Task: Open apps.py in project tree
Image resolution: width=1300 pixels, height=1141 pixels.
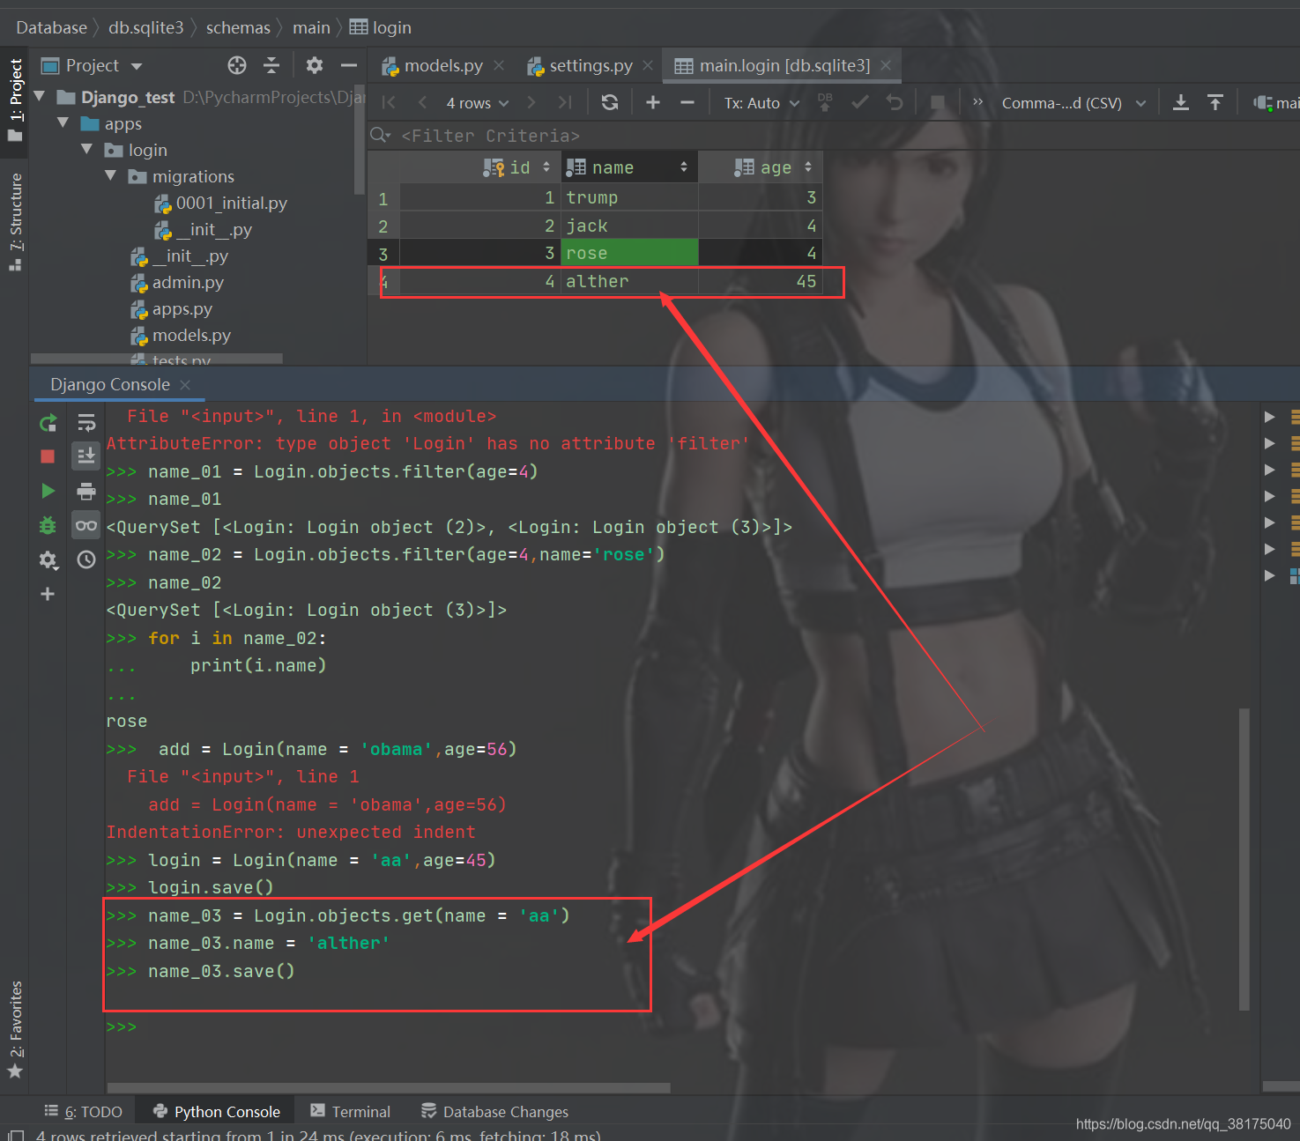Action: click(182, 308)
